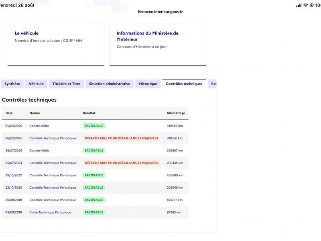The width and height of the screenshot is (321, 241).
Task: Switch to the Véhicule tab
Action: tap(36, 84)
